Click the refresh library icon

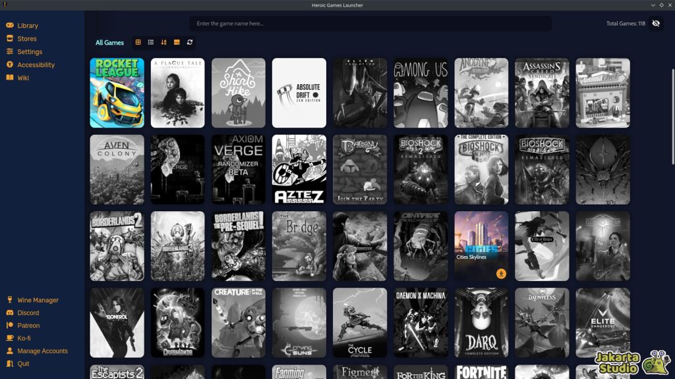pos(190,42)
